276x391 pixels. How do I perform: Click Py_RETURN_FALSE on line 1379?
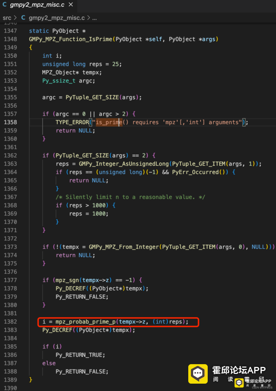pyautogui.click(x=82, y=297)
